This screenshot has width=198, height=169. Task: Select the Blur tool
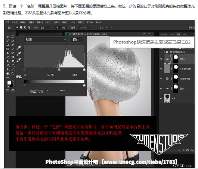tap(7, 61)
